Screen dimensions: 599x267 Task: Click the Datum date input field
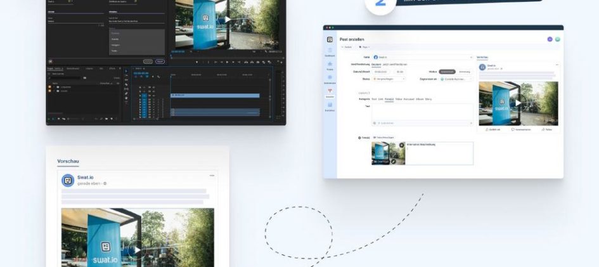pyautogui.click(x=380, y=72)
